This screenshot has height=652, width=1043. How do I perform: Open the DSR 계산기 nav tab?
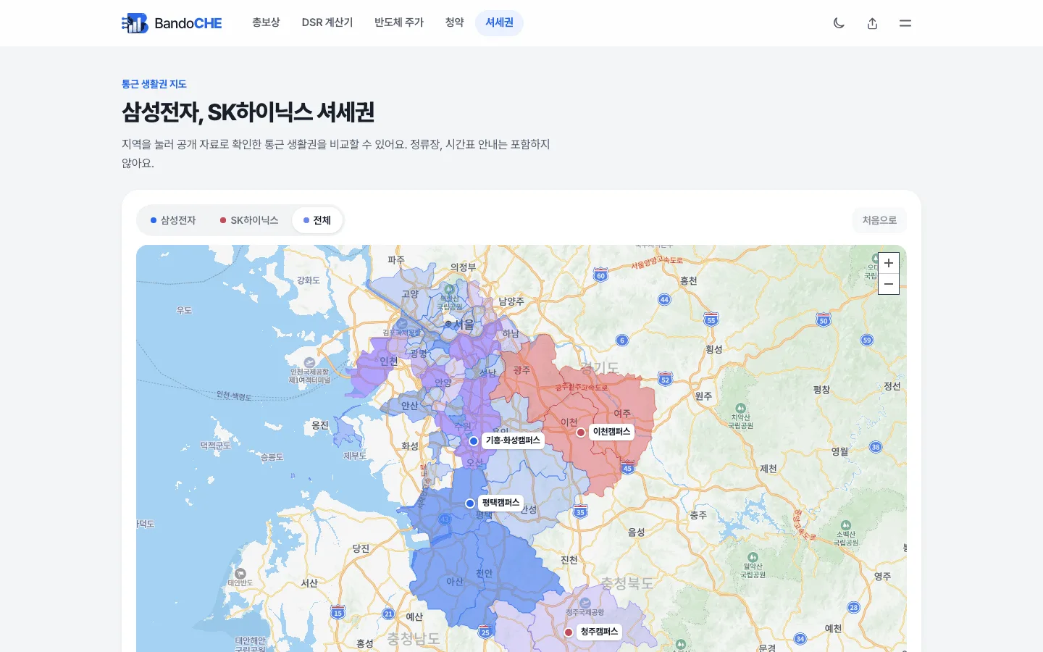[327, 22]
